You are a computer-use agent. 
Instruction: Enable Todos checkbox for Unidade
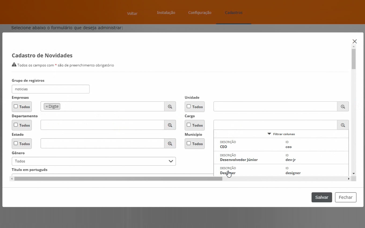(x=189, y=106)
